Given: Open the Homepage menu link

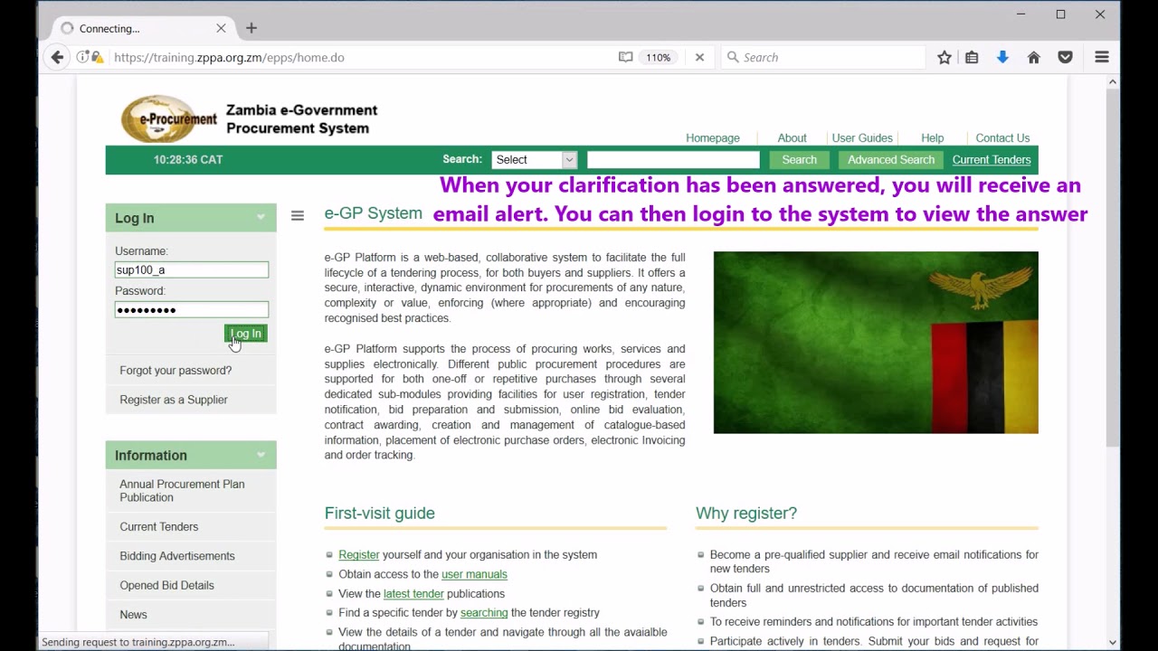Looking at the screenshot, I should point(713,138).
